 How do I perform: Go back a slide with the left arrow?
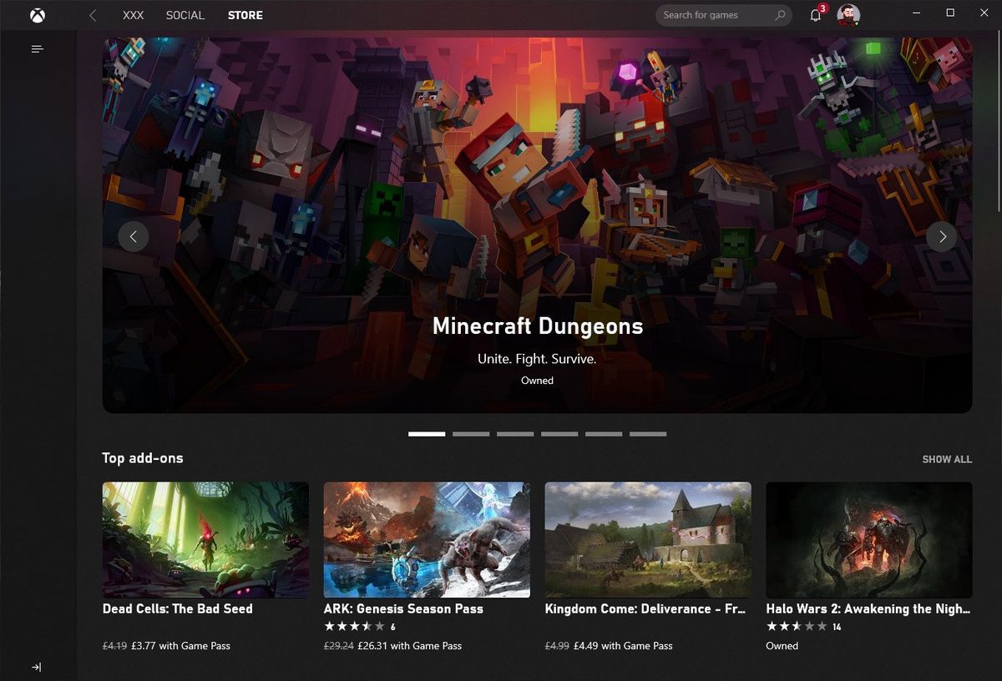(134, 236)
